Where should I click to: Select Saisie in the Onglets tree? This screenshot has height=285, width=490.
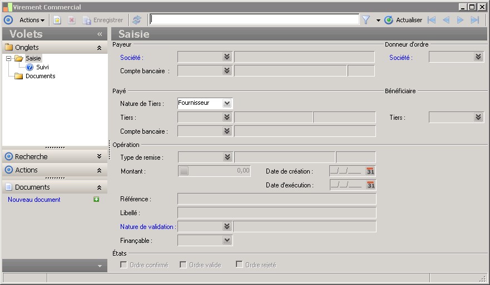33,58
